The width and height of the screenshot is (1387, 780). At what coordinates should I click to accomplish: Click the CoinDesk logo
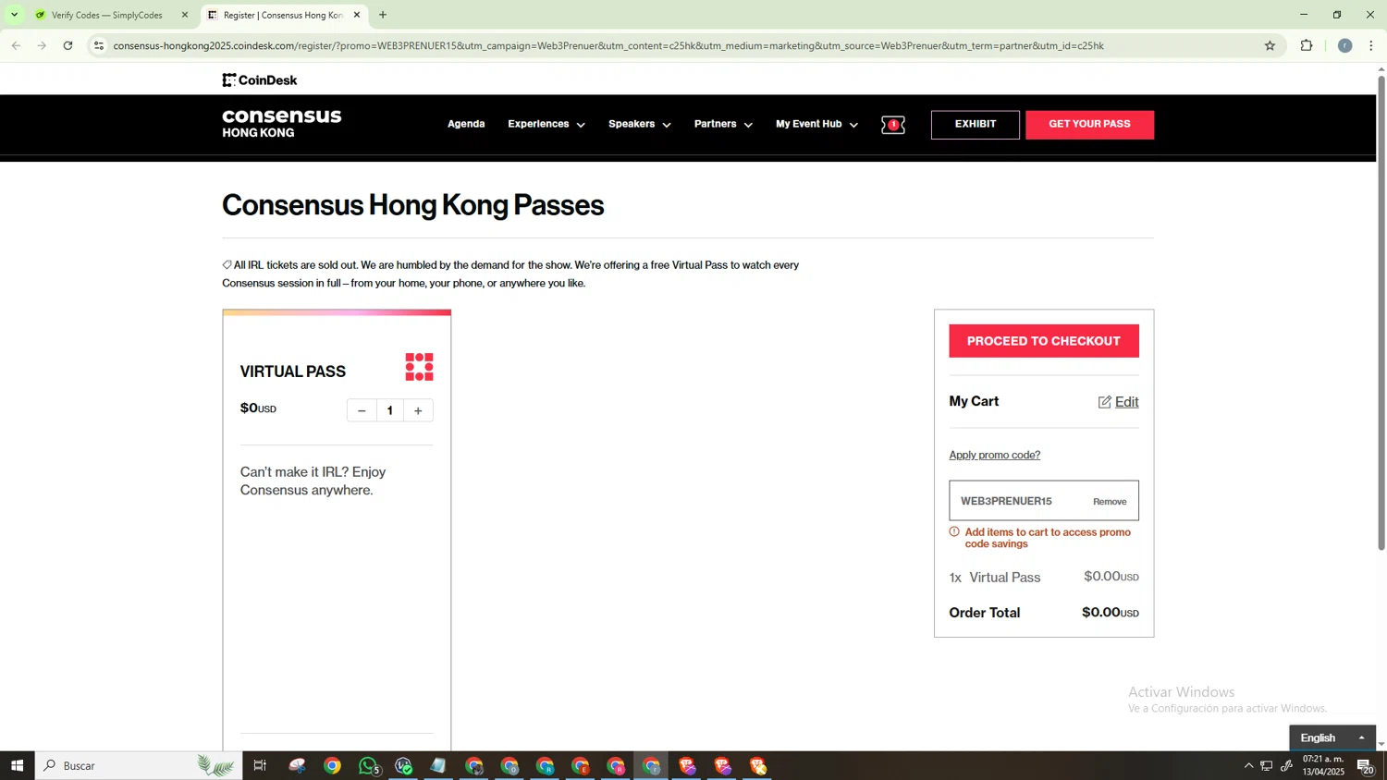pos(260,80)
